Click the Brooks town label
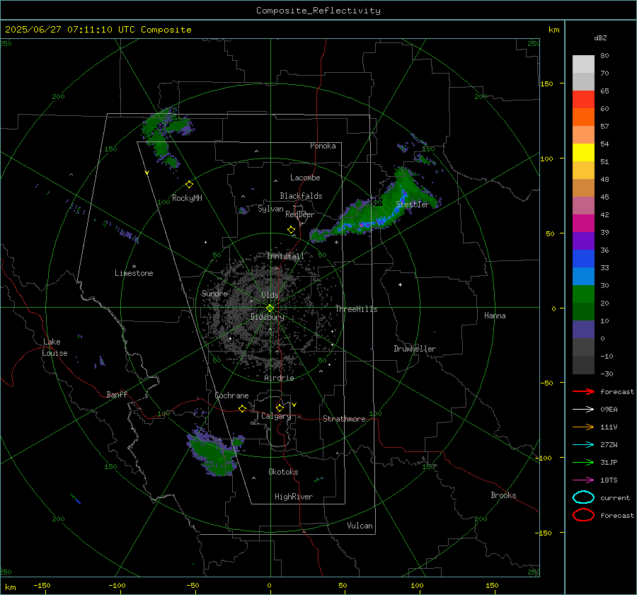Viewport: 637px width, 595px height. [x=503, y=495]
